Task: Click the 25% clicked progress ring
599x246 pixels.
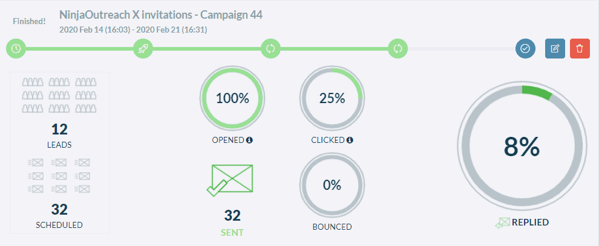Action: [332, 99]
